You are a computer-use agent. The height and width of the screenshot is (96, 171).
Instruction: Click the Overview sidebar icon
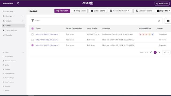[x=3, y=11]
